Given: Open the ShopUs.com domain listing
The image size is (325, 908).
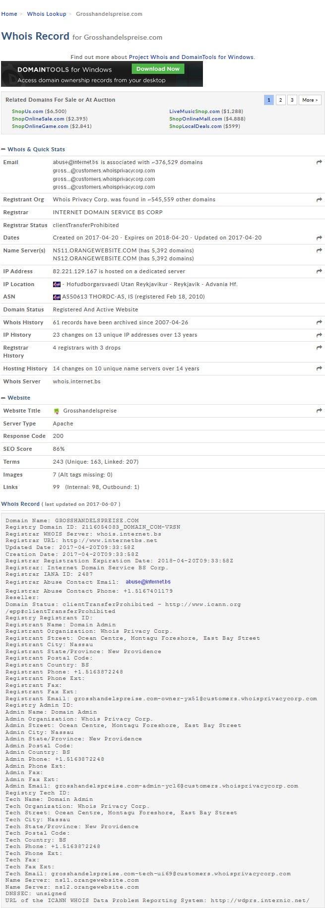Looking at the screenshot, I should [28, 112].
